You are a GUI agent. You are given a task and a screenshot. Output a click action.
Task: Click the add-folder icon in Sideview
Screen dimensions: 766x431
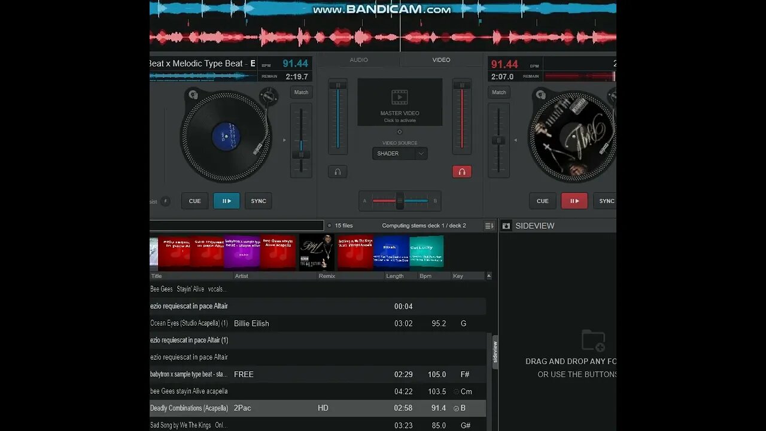[593, 341]
